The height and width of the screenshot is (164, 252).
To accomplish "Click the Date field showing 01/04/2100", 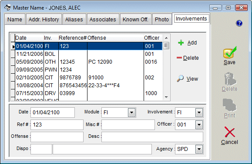I will click(x=53, y=112).
